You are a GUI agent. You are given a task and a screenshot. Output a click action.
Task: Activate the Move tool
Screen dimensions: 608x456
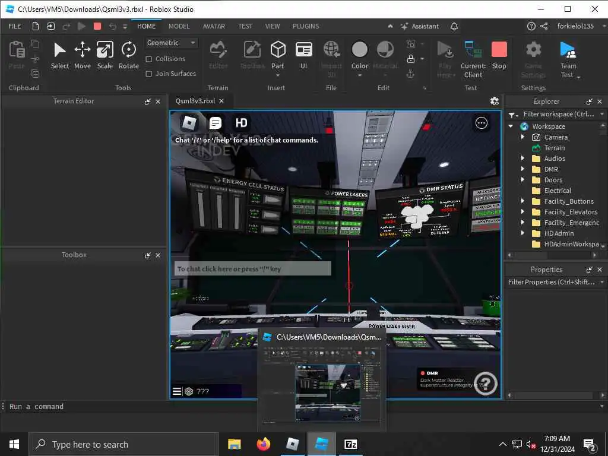pyautogui.click(x=82, y=55)
